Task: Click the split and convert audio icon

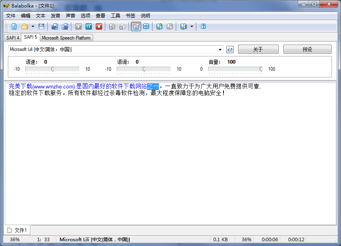Action: tap(65, 26)
